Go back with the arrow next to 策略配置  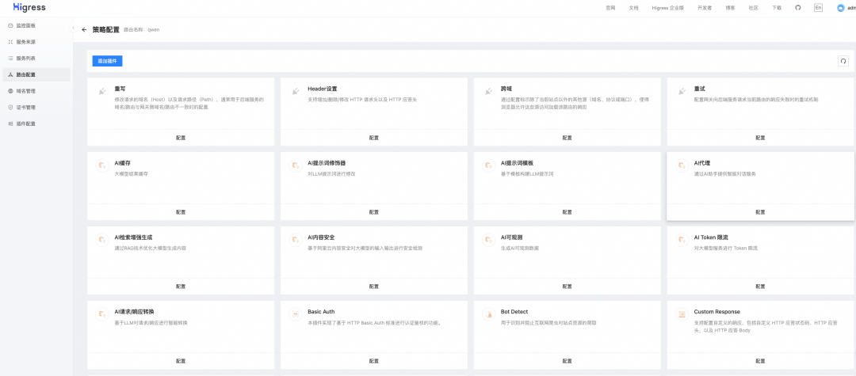(x=84, y=30)
